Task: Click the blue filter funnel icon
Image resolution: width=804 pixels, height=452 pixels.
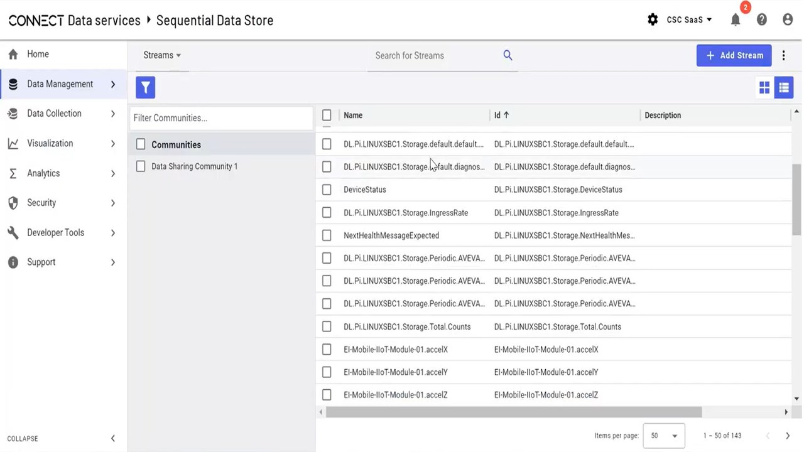Action: [x=145, y=87]
